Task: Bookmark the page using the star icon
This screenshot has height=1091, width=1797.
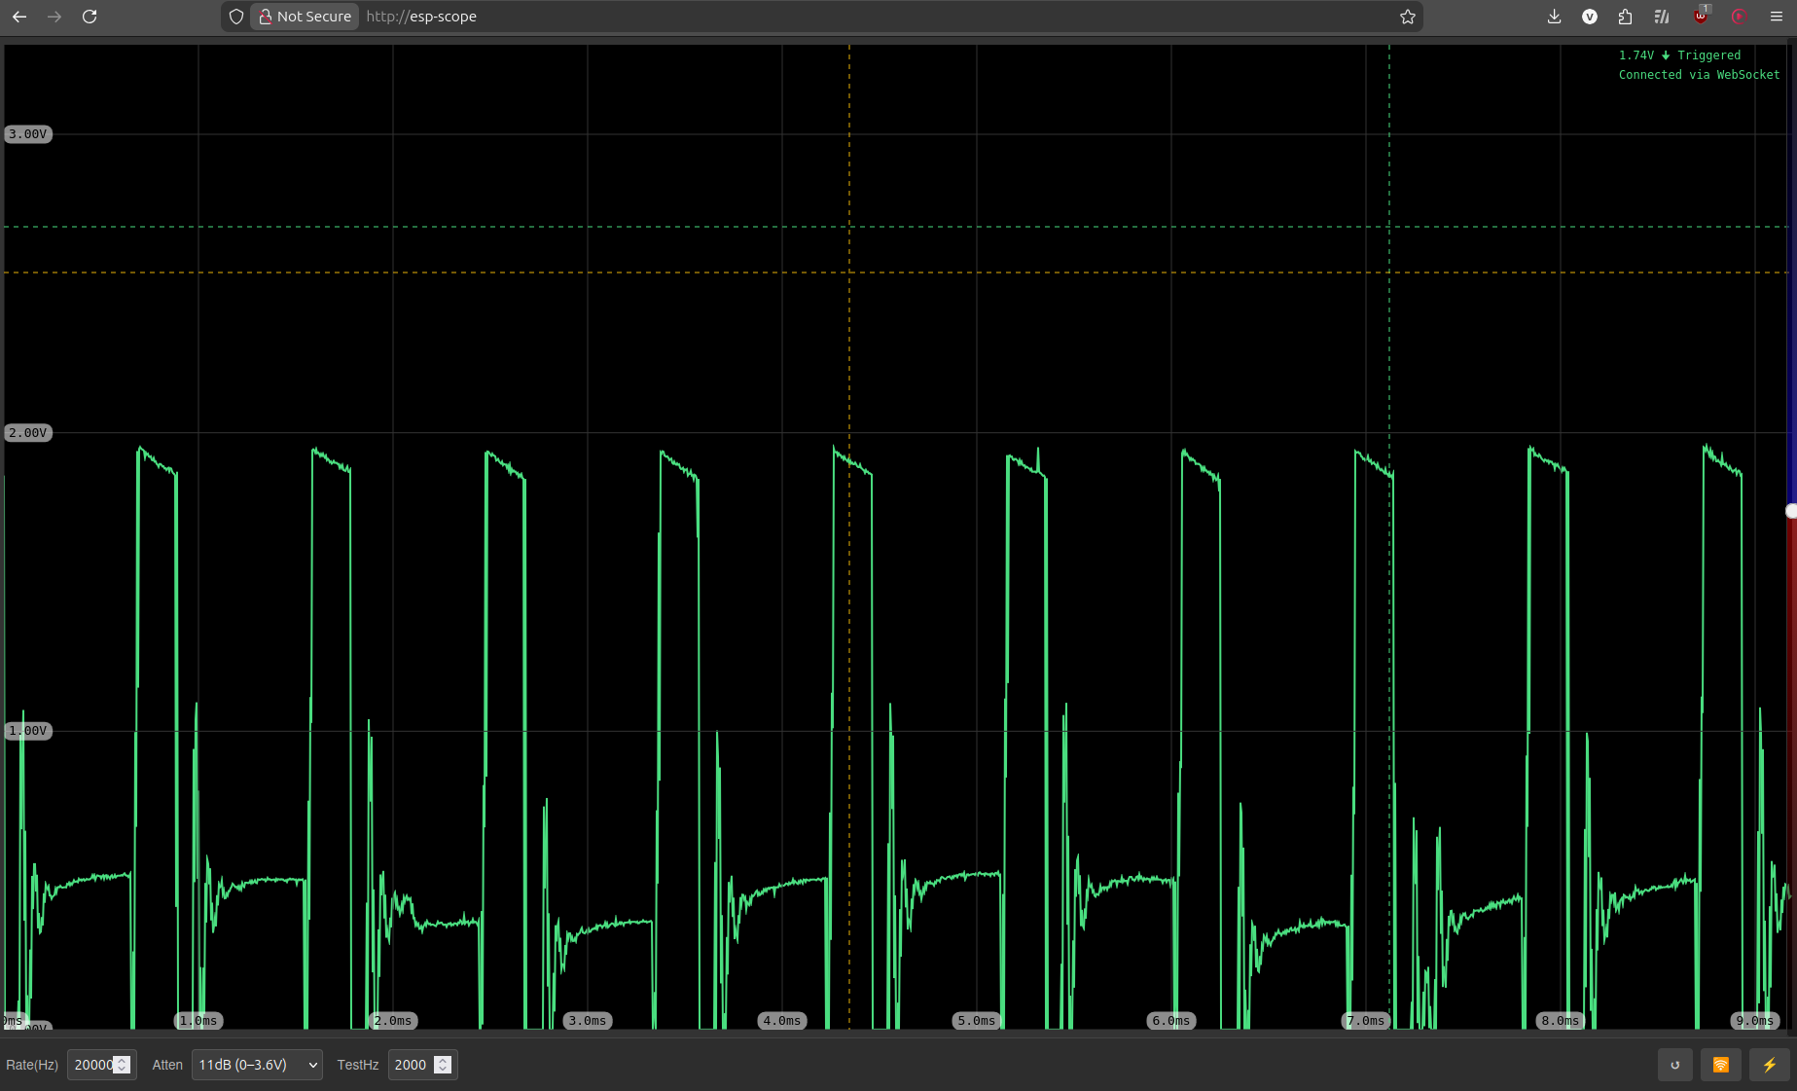Action: [1407, 17]
